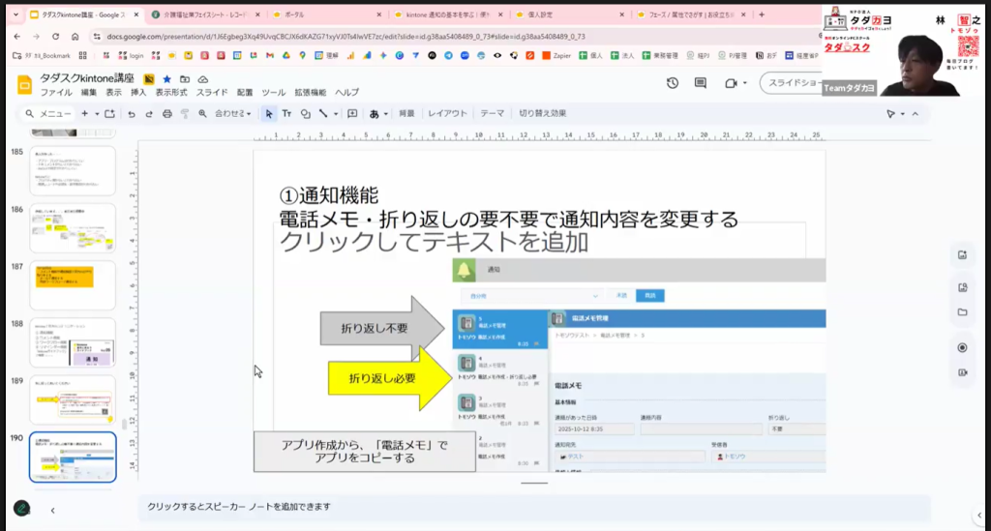Screen dimensions: 991x531
Task: Click the レイアウト button
Action: [x=447, y=113]
